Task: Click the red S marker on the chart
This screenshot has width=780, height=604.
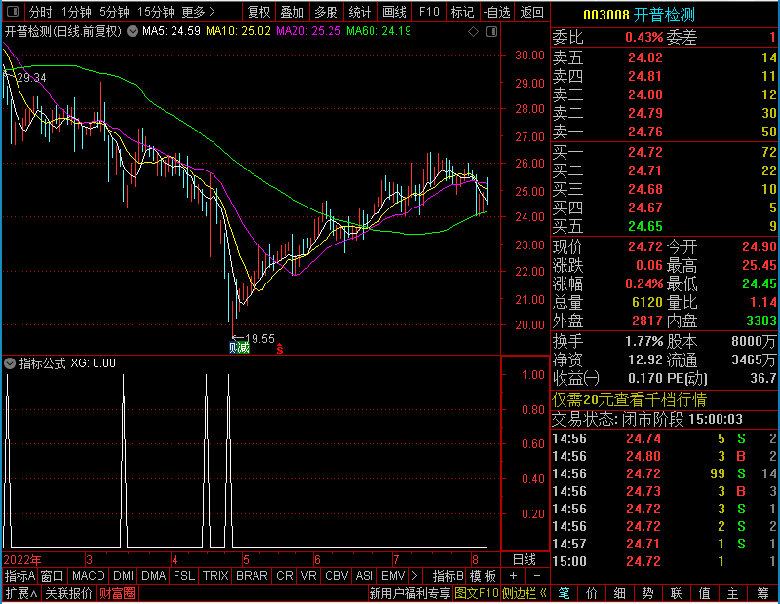Action: click(280, 349)
